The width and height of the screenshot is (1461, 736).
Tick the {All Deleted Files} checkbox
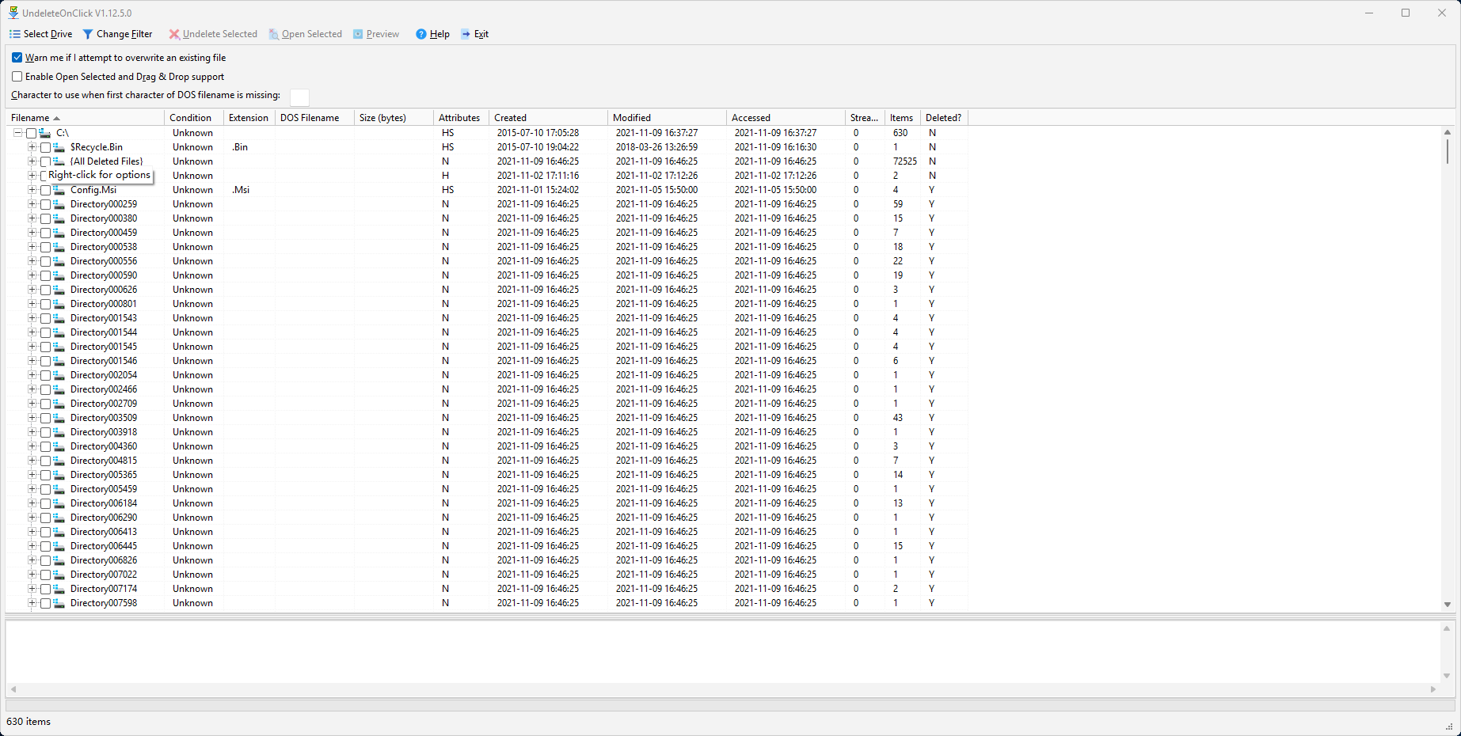coord(45,161)
